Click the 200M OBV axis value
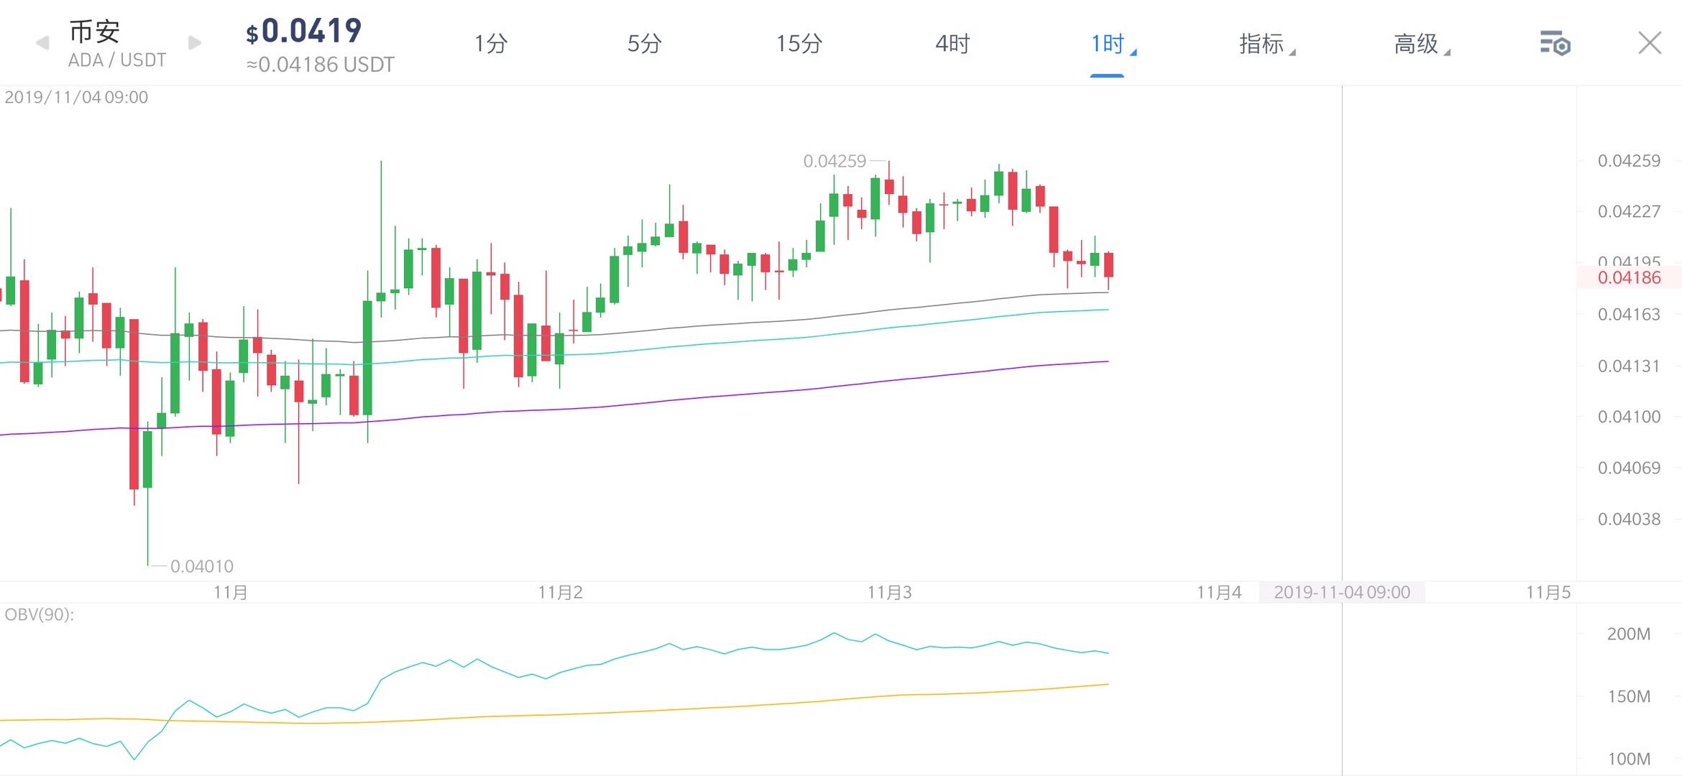Screen dimensions: 1682x776 1629,634
